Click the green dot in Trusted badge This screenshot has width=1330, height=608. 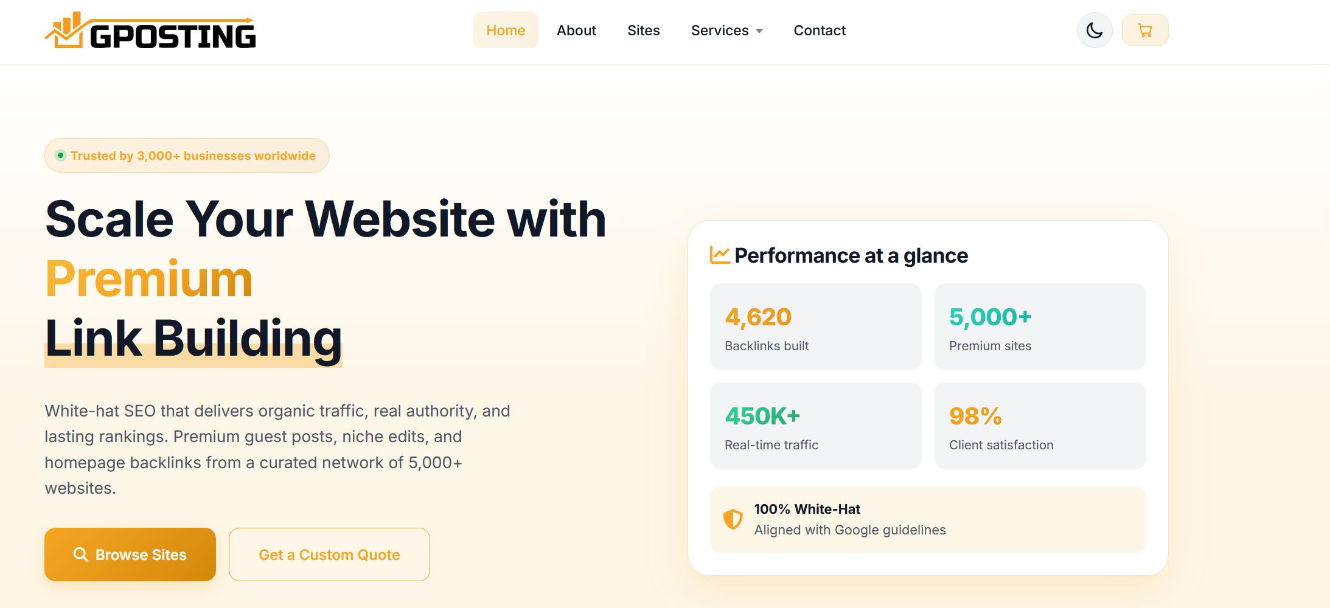click(60, 156)
